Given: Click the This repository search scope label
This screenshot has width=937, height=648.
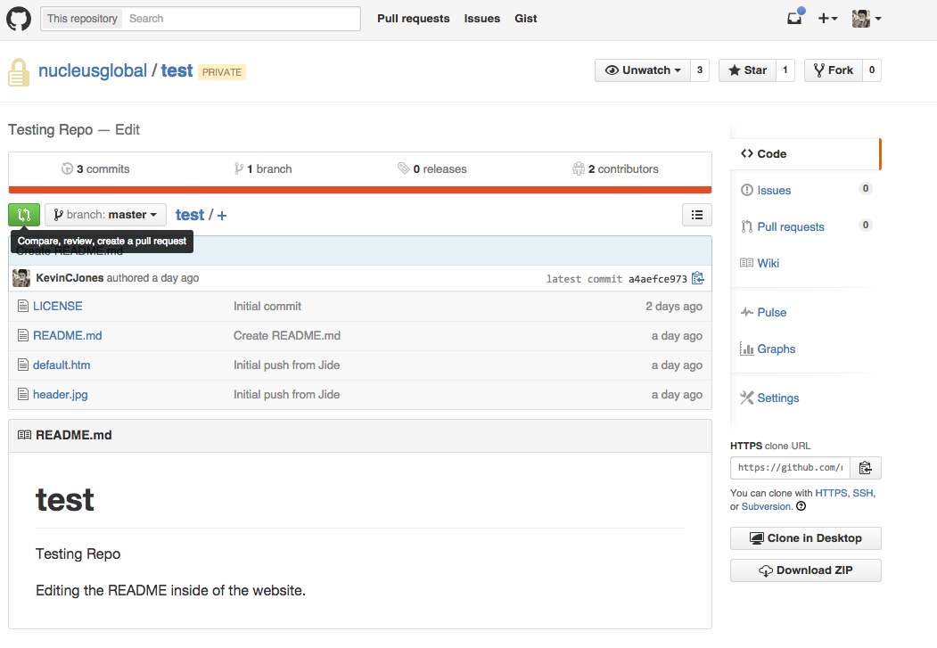Looking at the screenshot, I should [x=82, y=19].
